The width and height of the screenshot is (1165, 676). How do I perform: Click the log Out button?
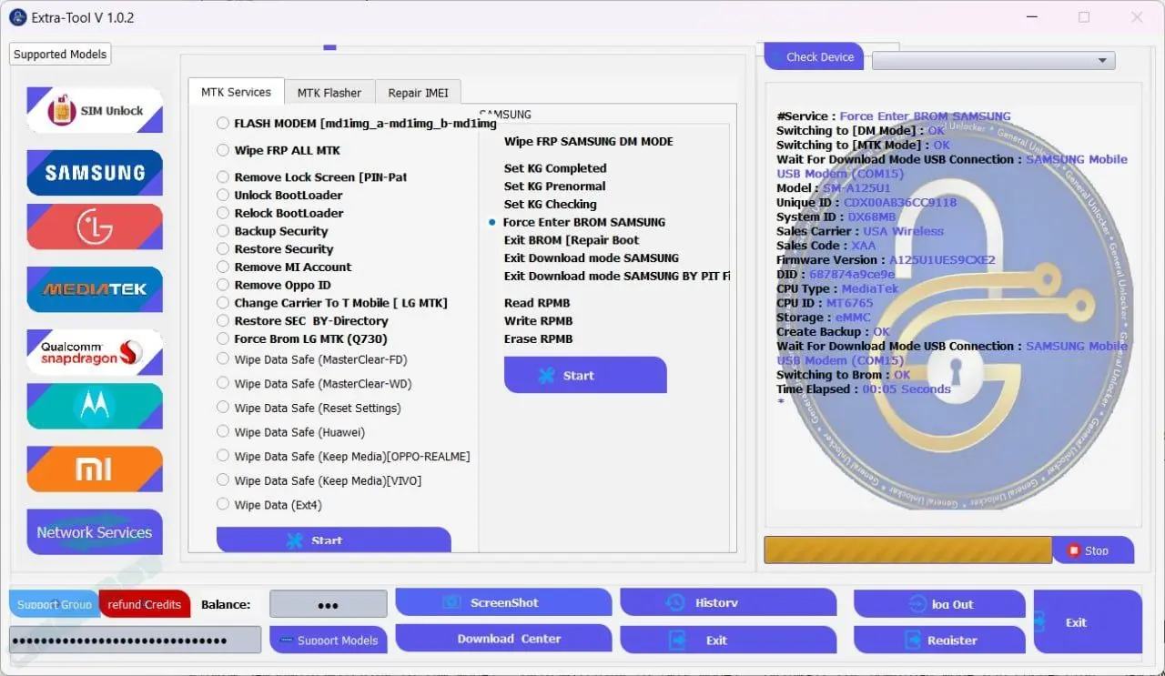click(939, 604)
